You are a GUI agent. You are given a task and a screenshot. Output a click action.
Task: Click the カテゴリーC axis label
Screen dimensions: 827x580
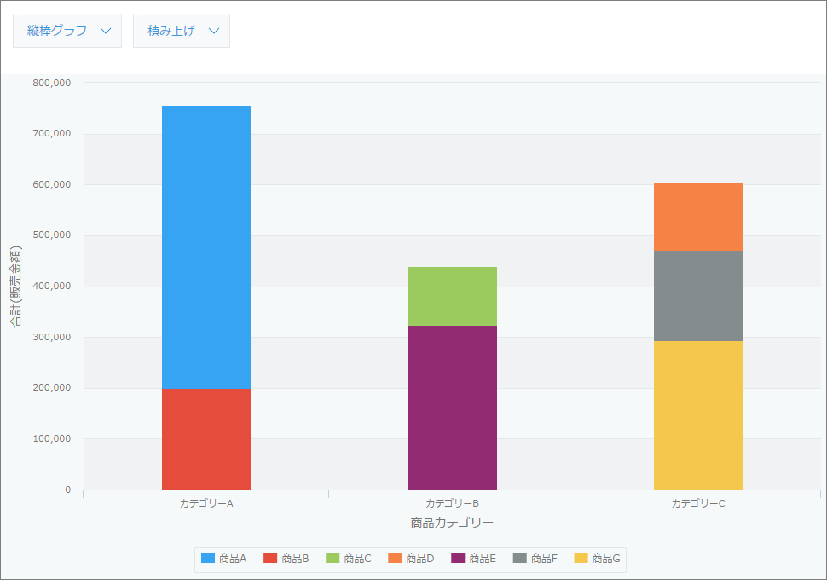pyautogui.click(x=698, y=503)
